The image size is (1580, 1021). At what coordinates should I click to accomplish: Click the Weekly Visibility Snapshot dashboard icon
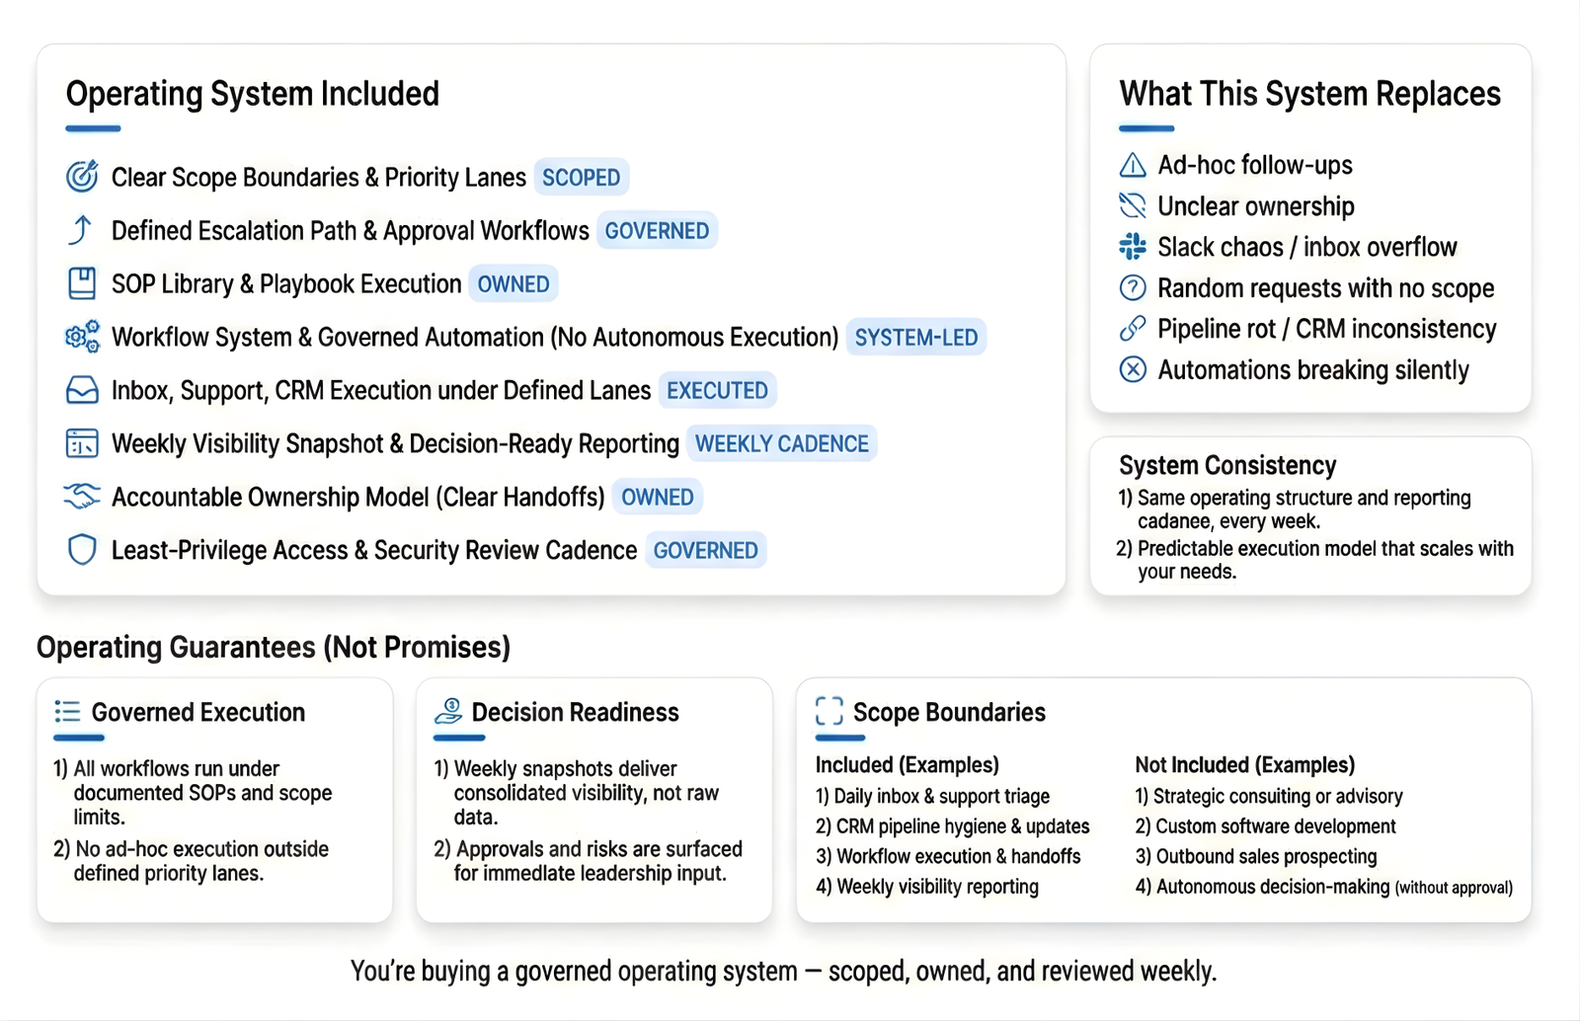82,443
